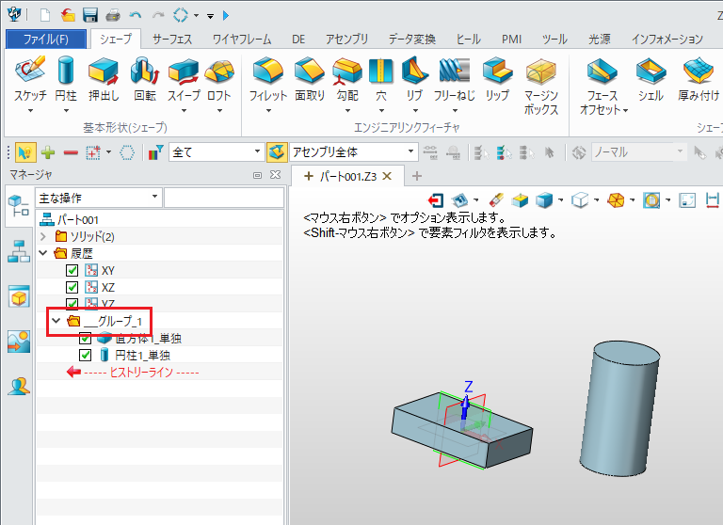Click the red minus remove-selection icon
This screenshot has height=525, width=723.
click(x=71, y=152)
